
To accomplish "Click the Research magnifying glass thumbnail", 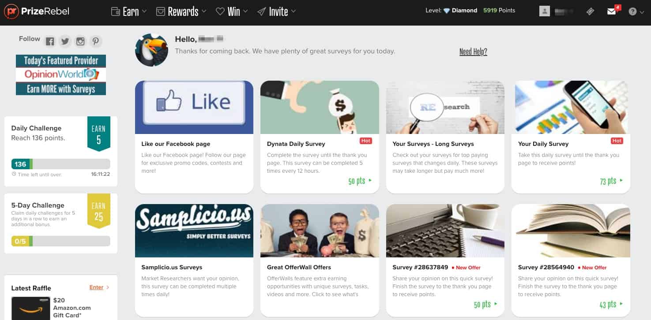I will click(x=445, y=107).
